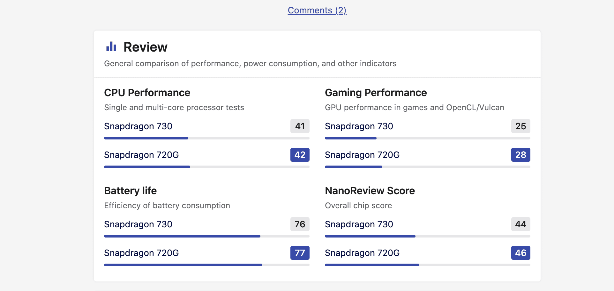
Task: Click 'Single and multi-core processor tests' text
Action: 174,107
